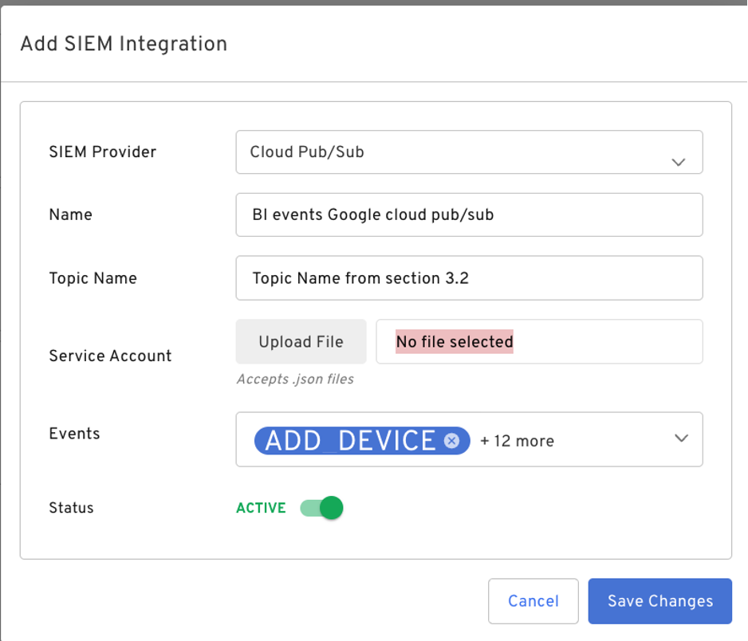748x641 pixels.
Task: Click the Events dropdown chevron
Action: coord(681,438)
